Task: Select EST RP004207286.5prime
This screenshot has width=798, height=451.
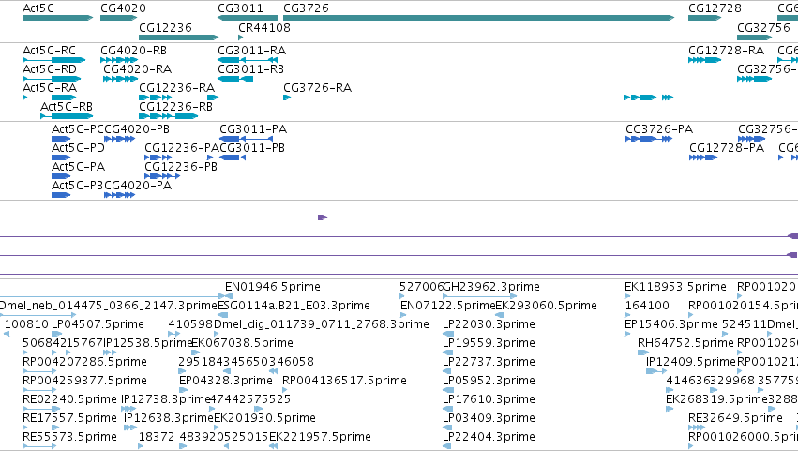Action: click(x=84, y=363)
